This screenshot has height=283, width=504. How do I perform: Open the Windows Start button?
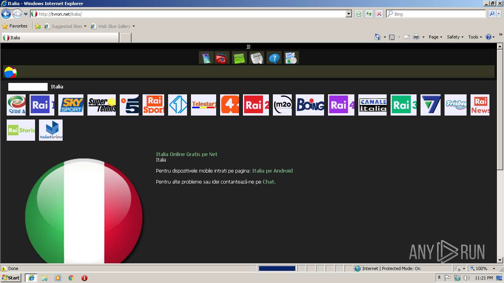(11, 278)
